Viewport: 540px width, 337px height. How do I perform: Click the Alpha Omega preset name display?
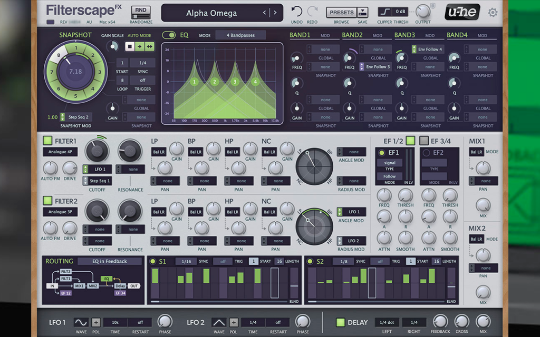tap(211, 13)
